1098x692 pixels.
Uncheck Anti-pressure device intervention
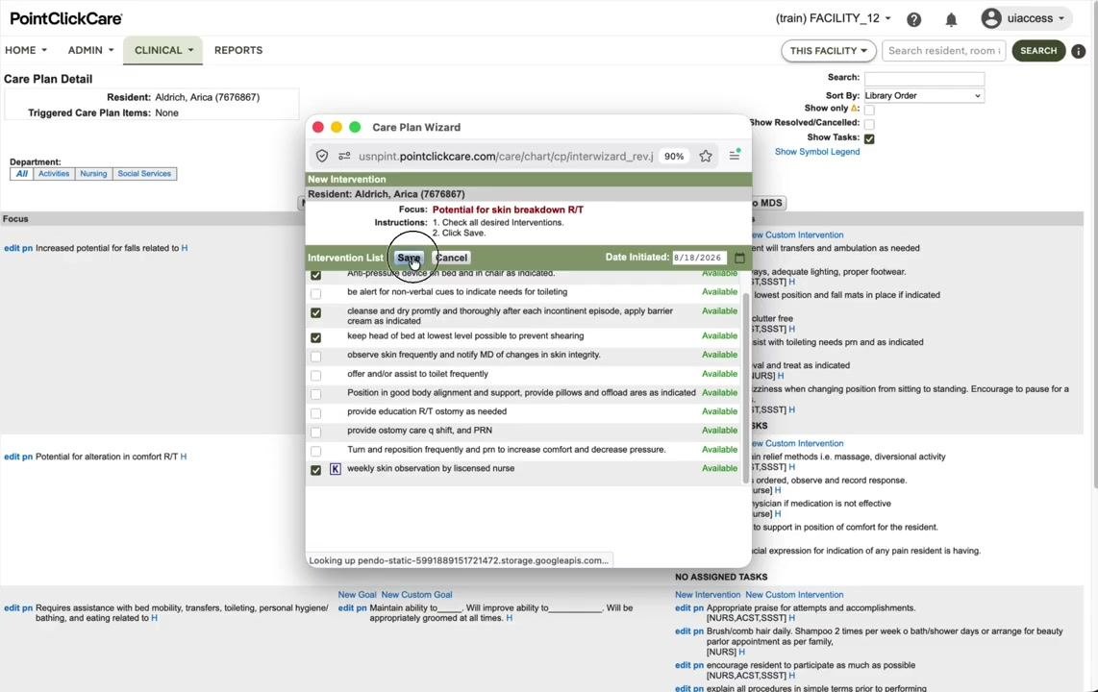[315, 275]
